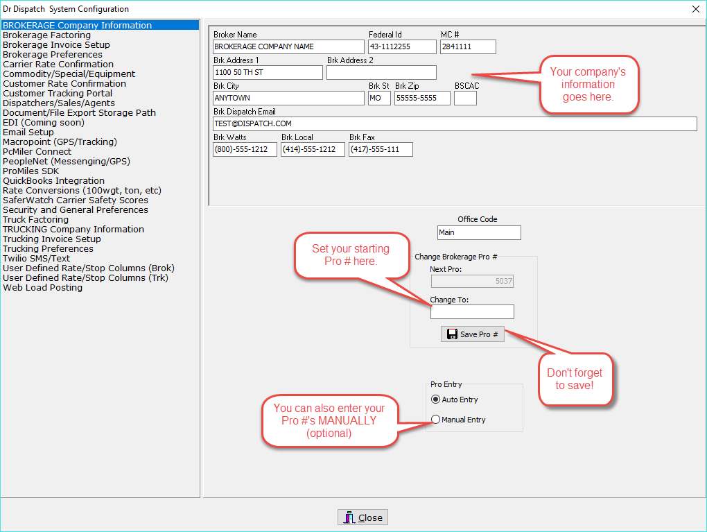
Task: Click the Save Pro # button
Action: point(472,334)
